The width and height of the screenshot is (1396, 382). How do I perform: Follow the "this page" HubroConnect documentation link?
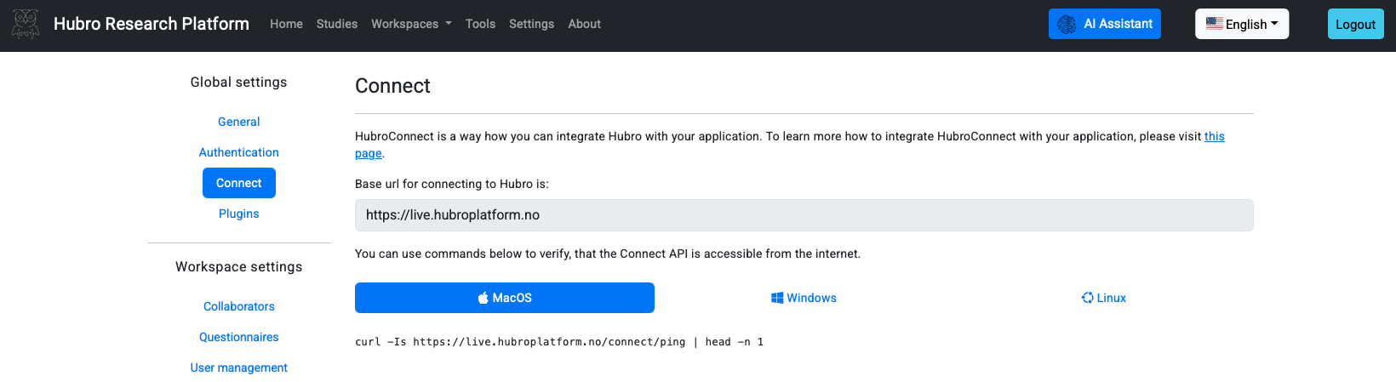[x=1214, y=136]
